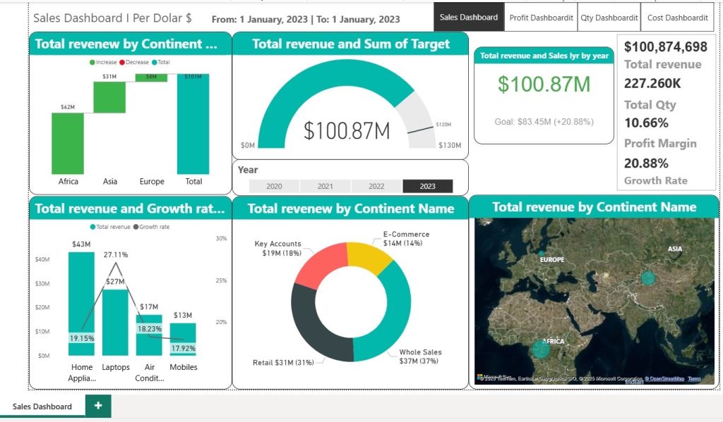The image size is (723, 422).
Task: Go to the Cost Dashboardit page
Action: (676, 18)
